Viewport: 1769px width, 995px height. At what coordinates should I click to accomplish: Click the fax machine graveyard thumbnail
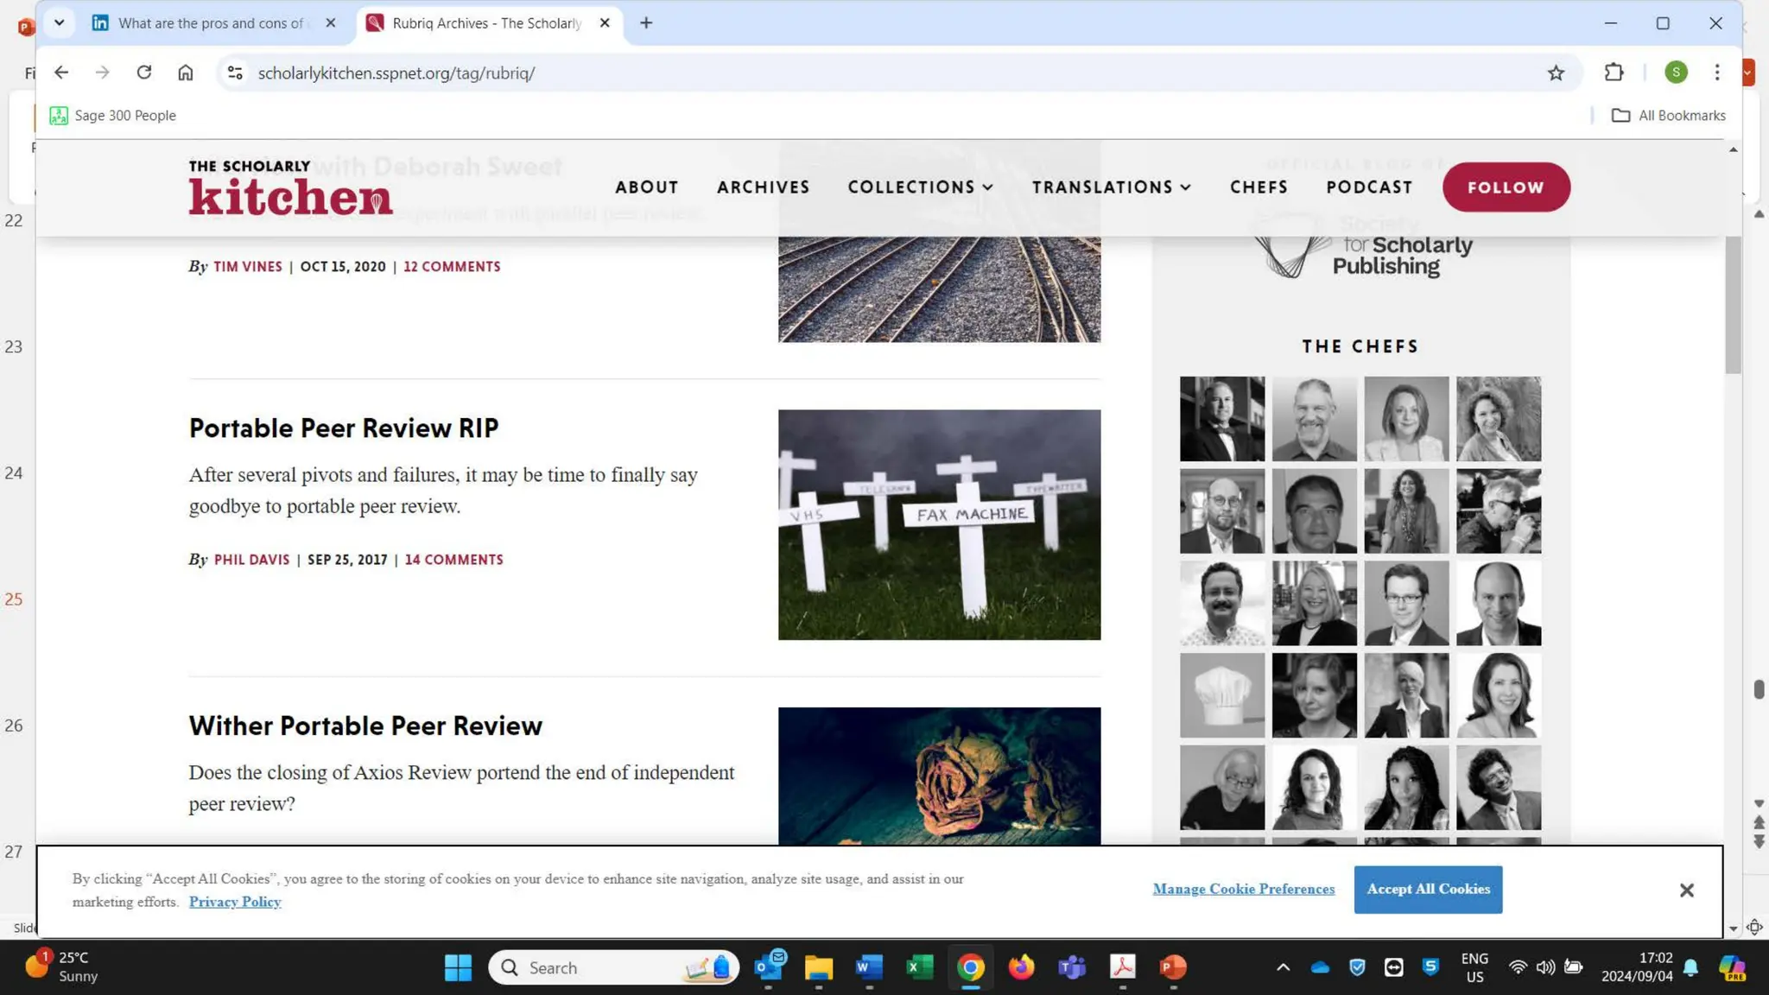click(939, 524)
